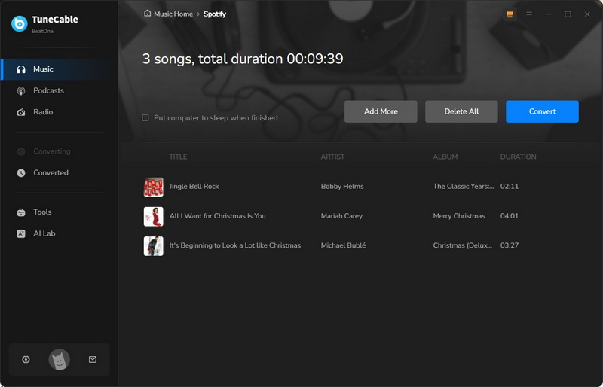Click album Merry Christmas

[459, 216]
